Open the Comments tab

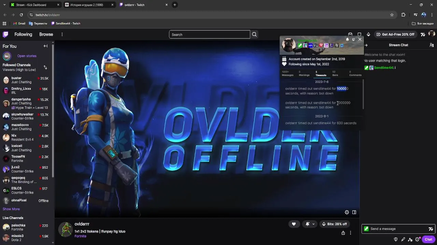(x=355, y=73)
